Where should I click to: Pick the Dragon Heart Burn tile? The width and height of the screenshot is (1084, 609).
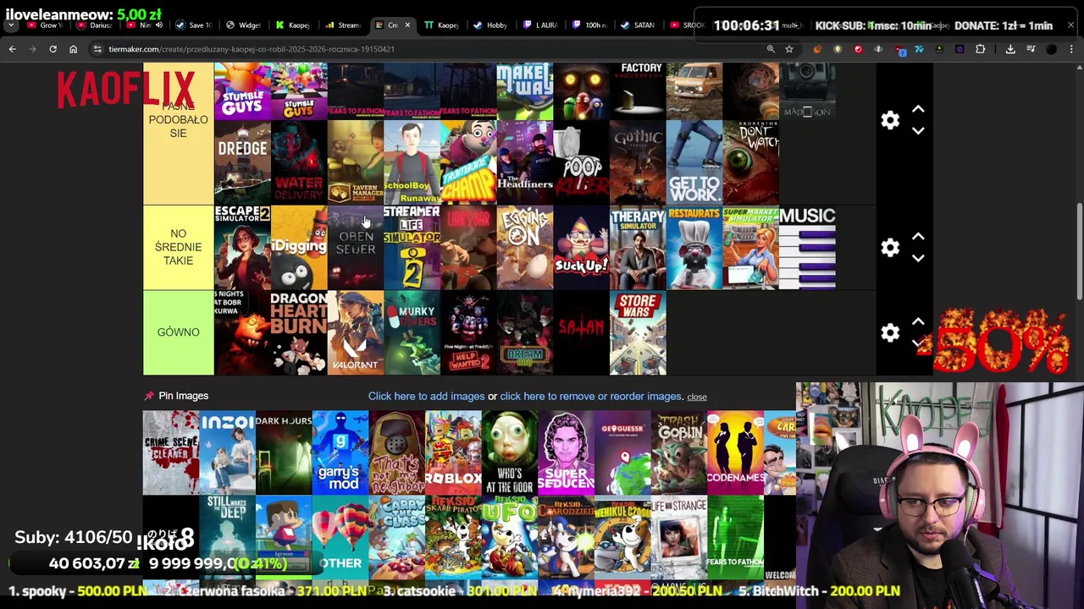(299, 332)
